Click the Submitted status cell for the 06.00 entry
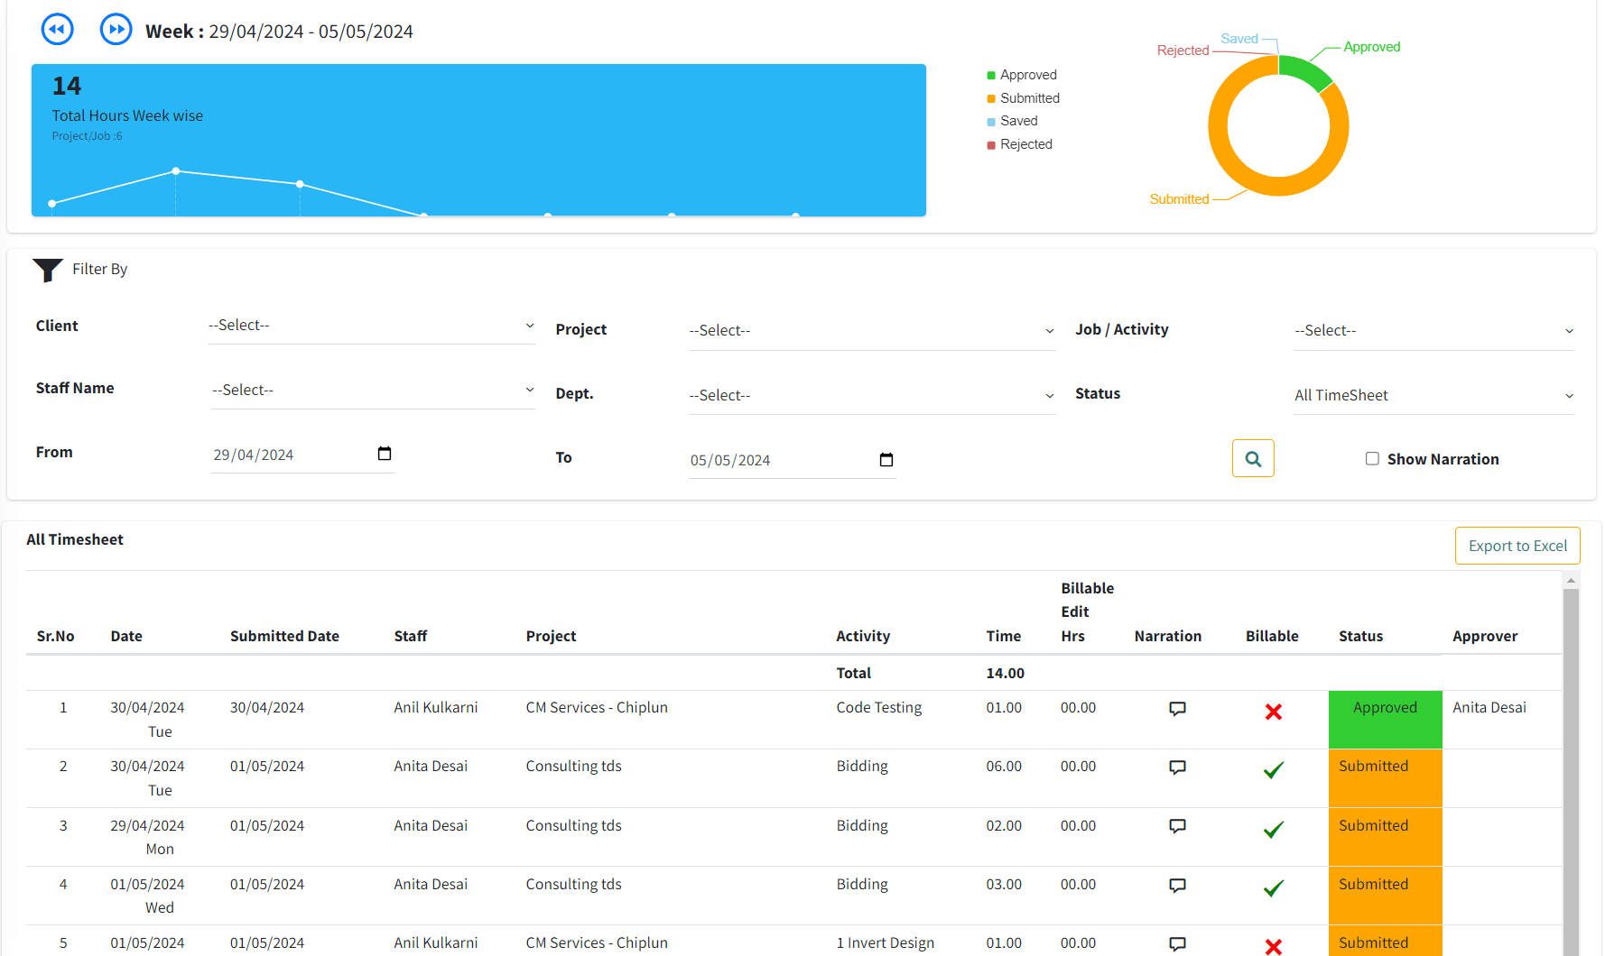 tap(1385, 778)
